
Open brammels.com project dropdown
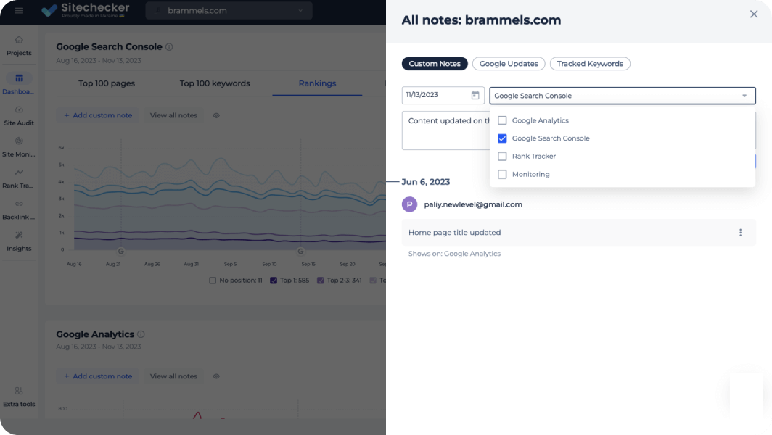(x=229, y=10)
